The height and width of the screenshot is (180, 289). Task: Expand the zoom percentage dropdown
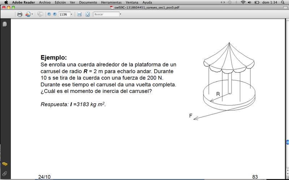(x=71, y=14)
